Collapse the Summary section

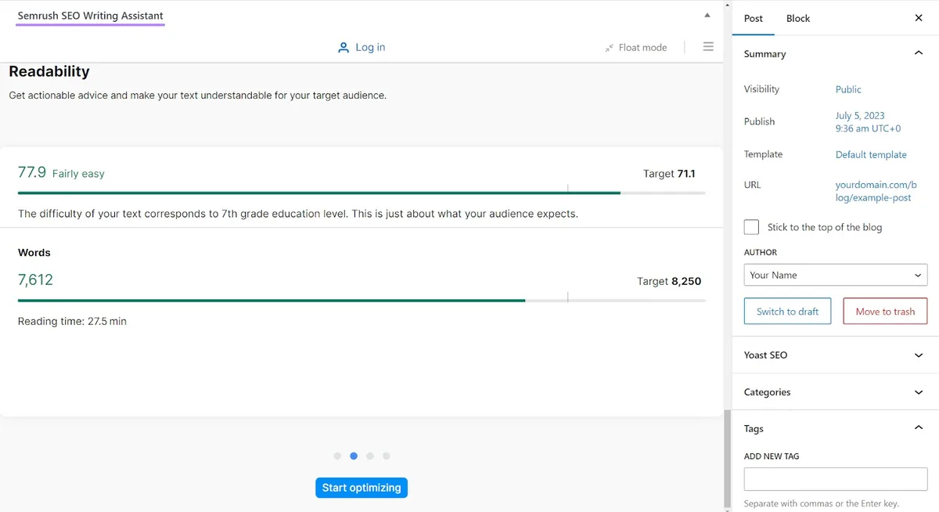point(919,53)
